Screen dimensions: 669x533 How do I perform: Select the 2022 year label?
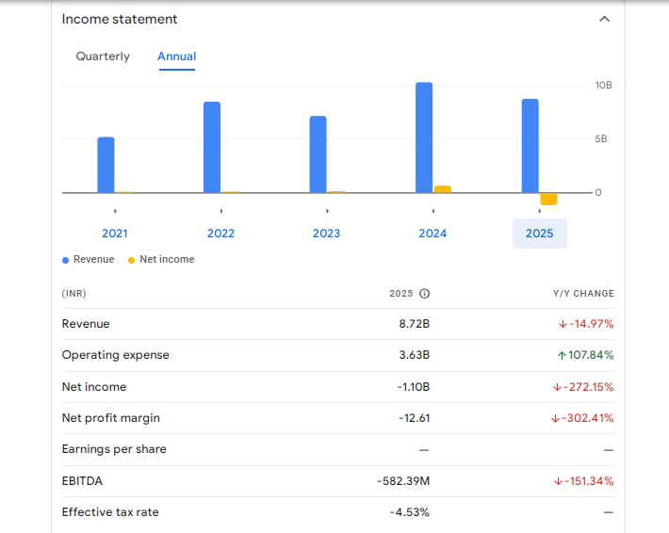(220, 234)
